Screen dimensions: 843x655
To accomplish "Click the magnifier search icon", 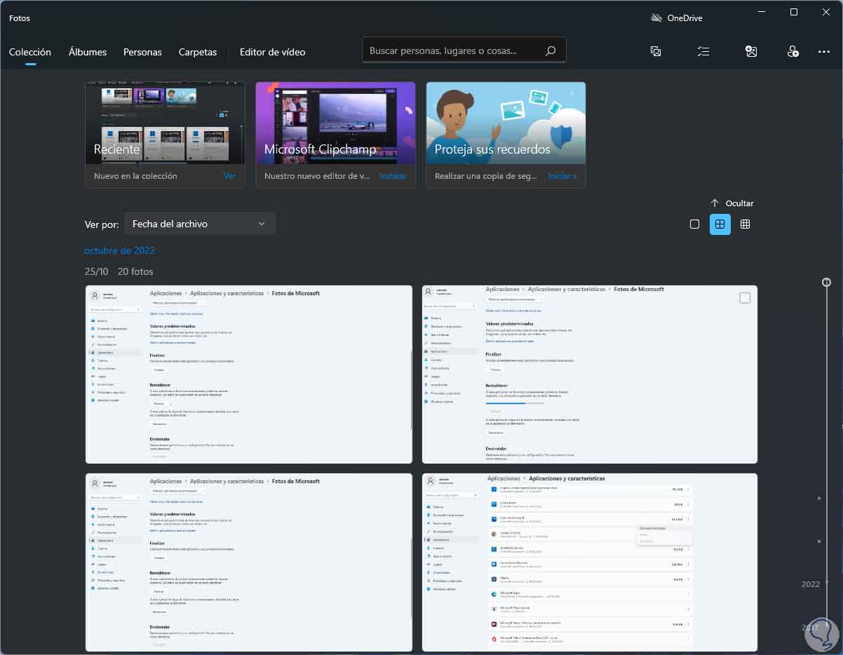I will 551,50.
